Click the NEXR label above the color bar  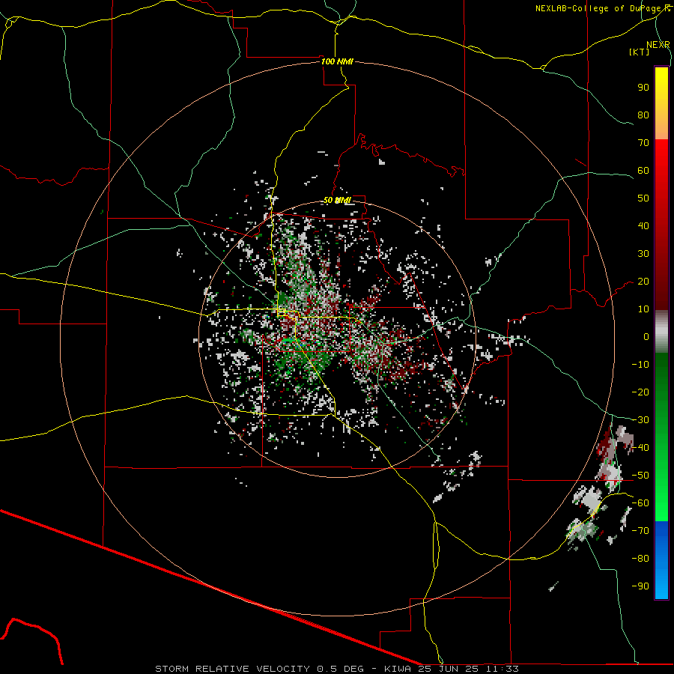658,45
